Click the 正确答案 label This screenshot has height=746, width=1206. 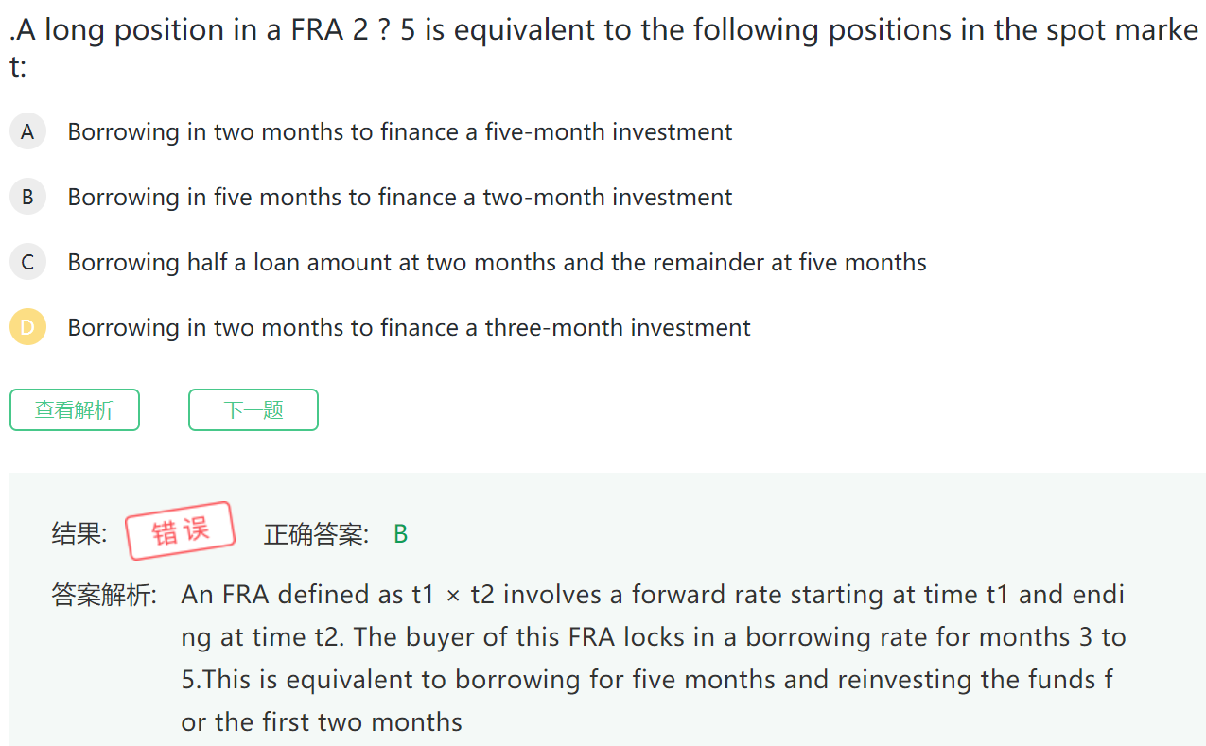tap(317, 534)
